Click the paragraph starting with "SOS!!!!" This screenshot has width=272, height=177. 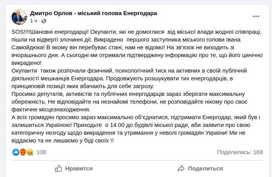click(137, 47)
